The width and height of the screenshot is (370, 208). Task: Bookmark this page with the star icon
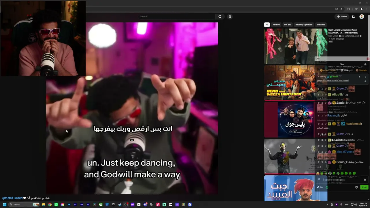(341, 9)
